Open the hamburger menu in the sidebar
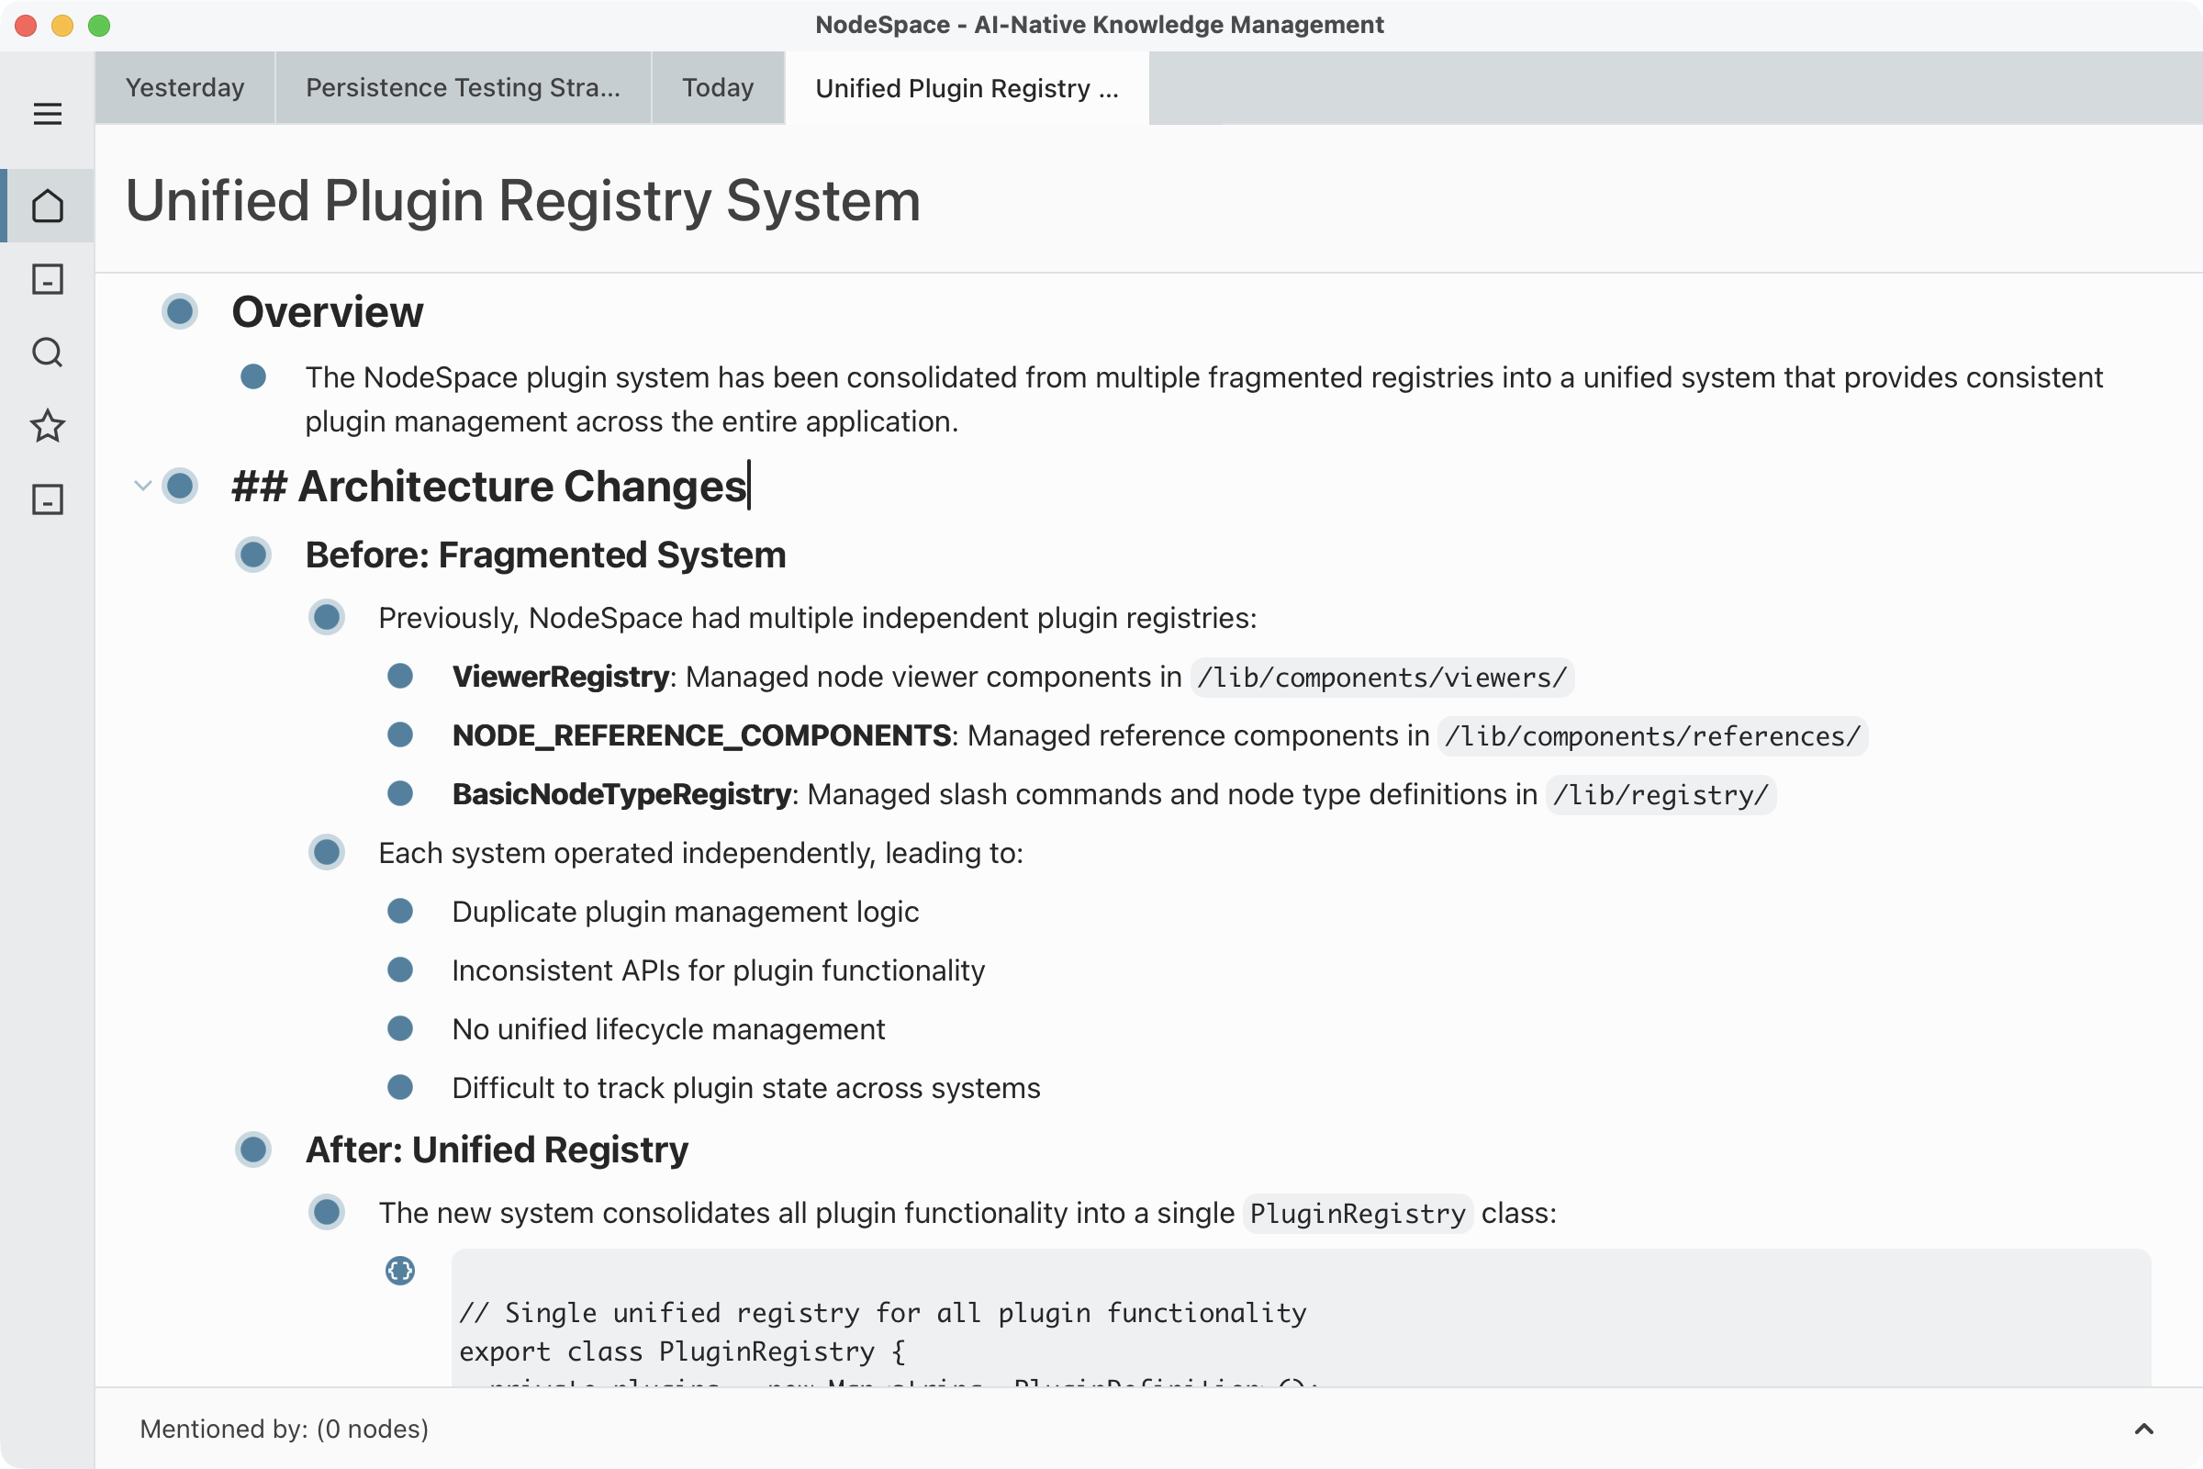Viewport: 2203px width, 1469px height. (x=47, y=112)
